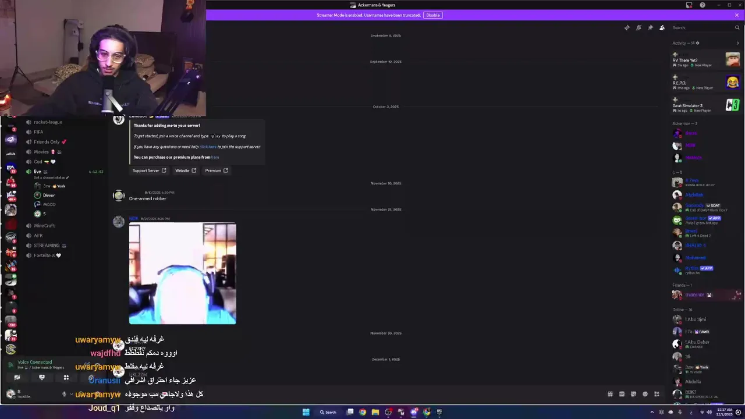Image resolution: width=745 pixels, height=419 pixels.
Task: Toggle camera in voice panel
Action: click(17, 378)
